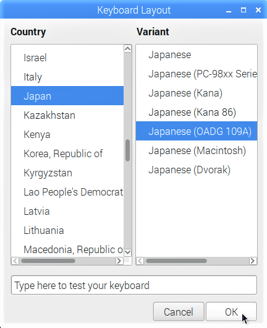Minimize the Keyboard Layout window
267x328 pixels.
point(229,11)
